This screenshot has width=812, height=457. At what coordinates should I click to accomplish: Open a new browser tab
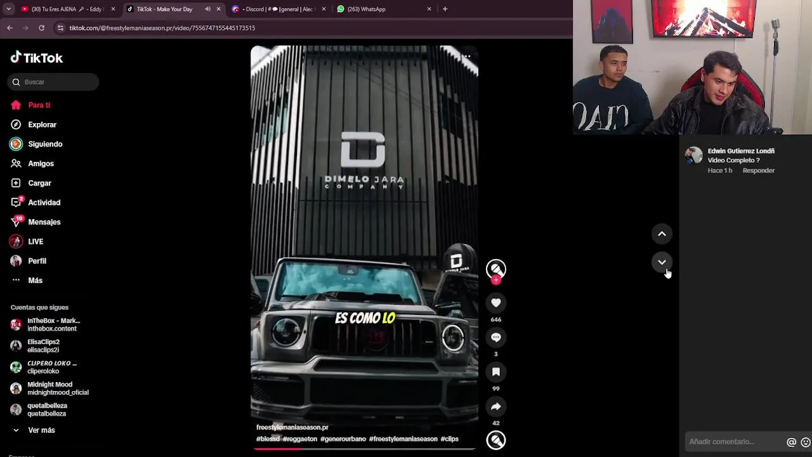[x=445, y=10]
